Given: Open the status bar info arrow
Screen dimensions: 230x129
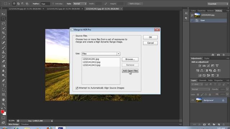Looking at the screenshot, I should 52,121.
